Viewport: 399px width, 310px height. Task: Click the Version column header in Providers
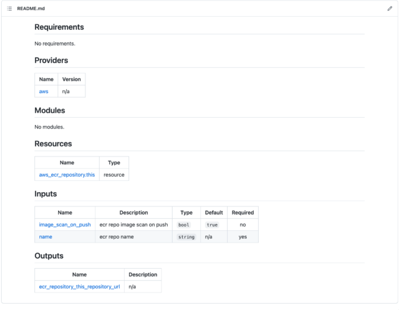[x=72, y=79]
